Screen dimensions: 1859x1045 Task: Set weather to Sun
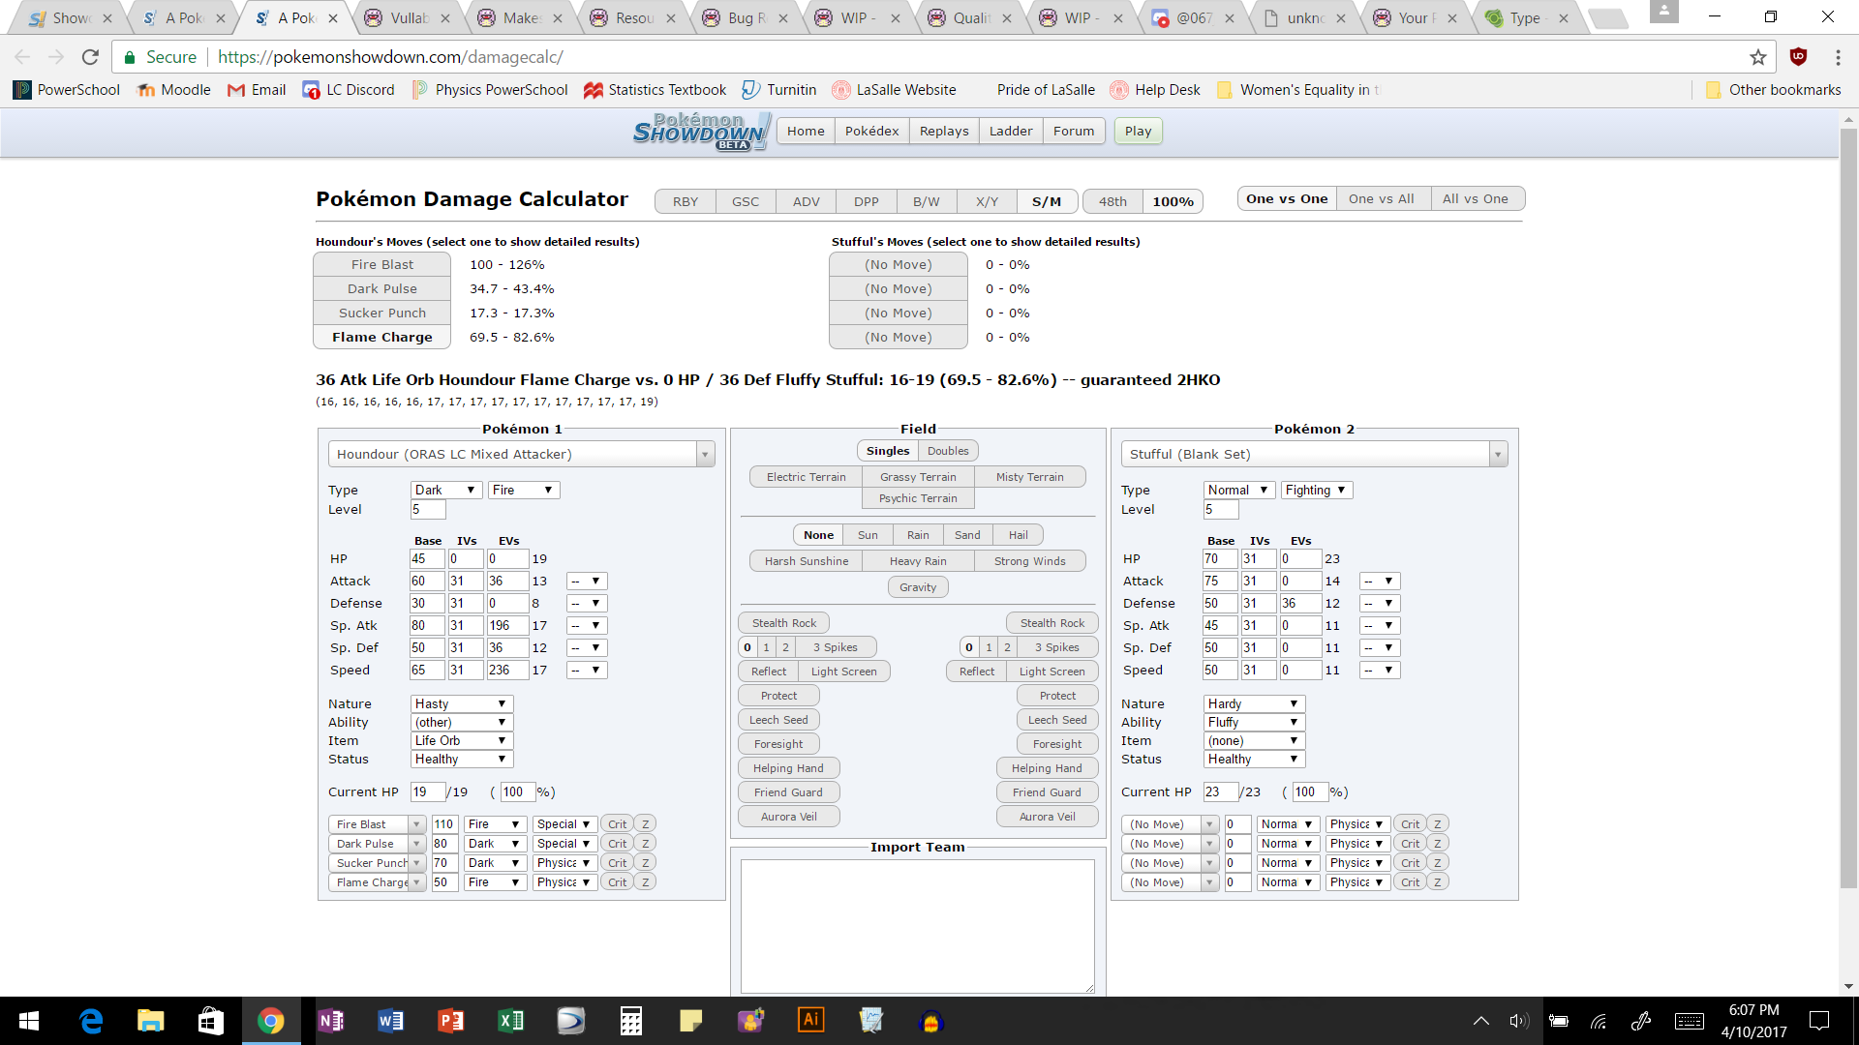pos(868,535)
